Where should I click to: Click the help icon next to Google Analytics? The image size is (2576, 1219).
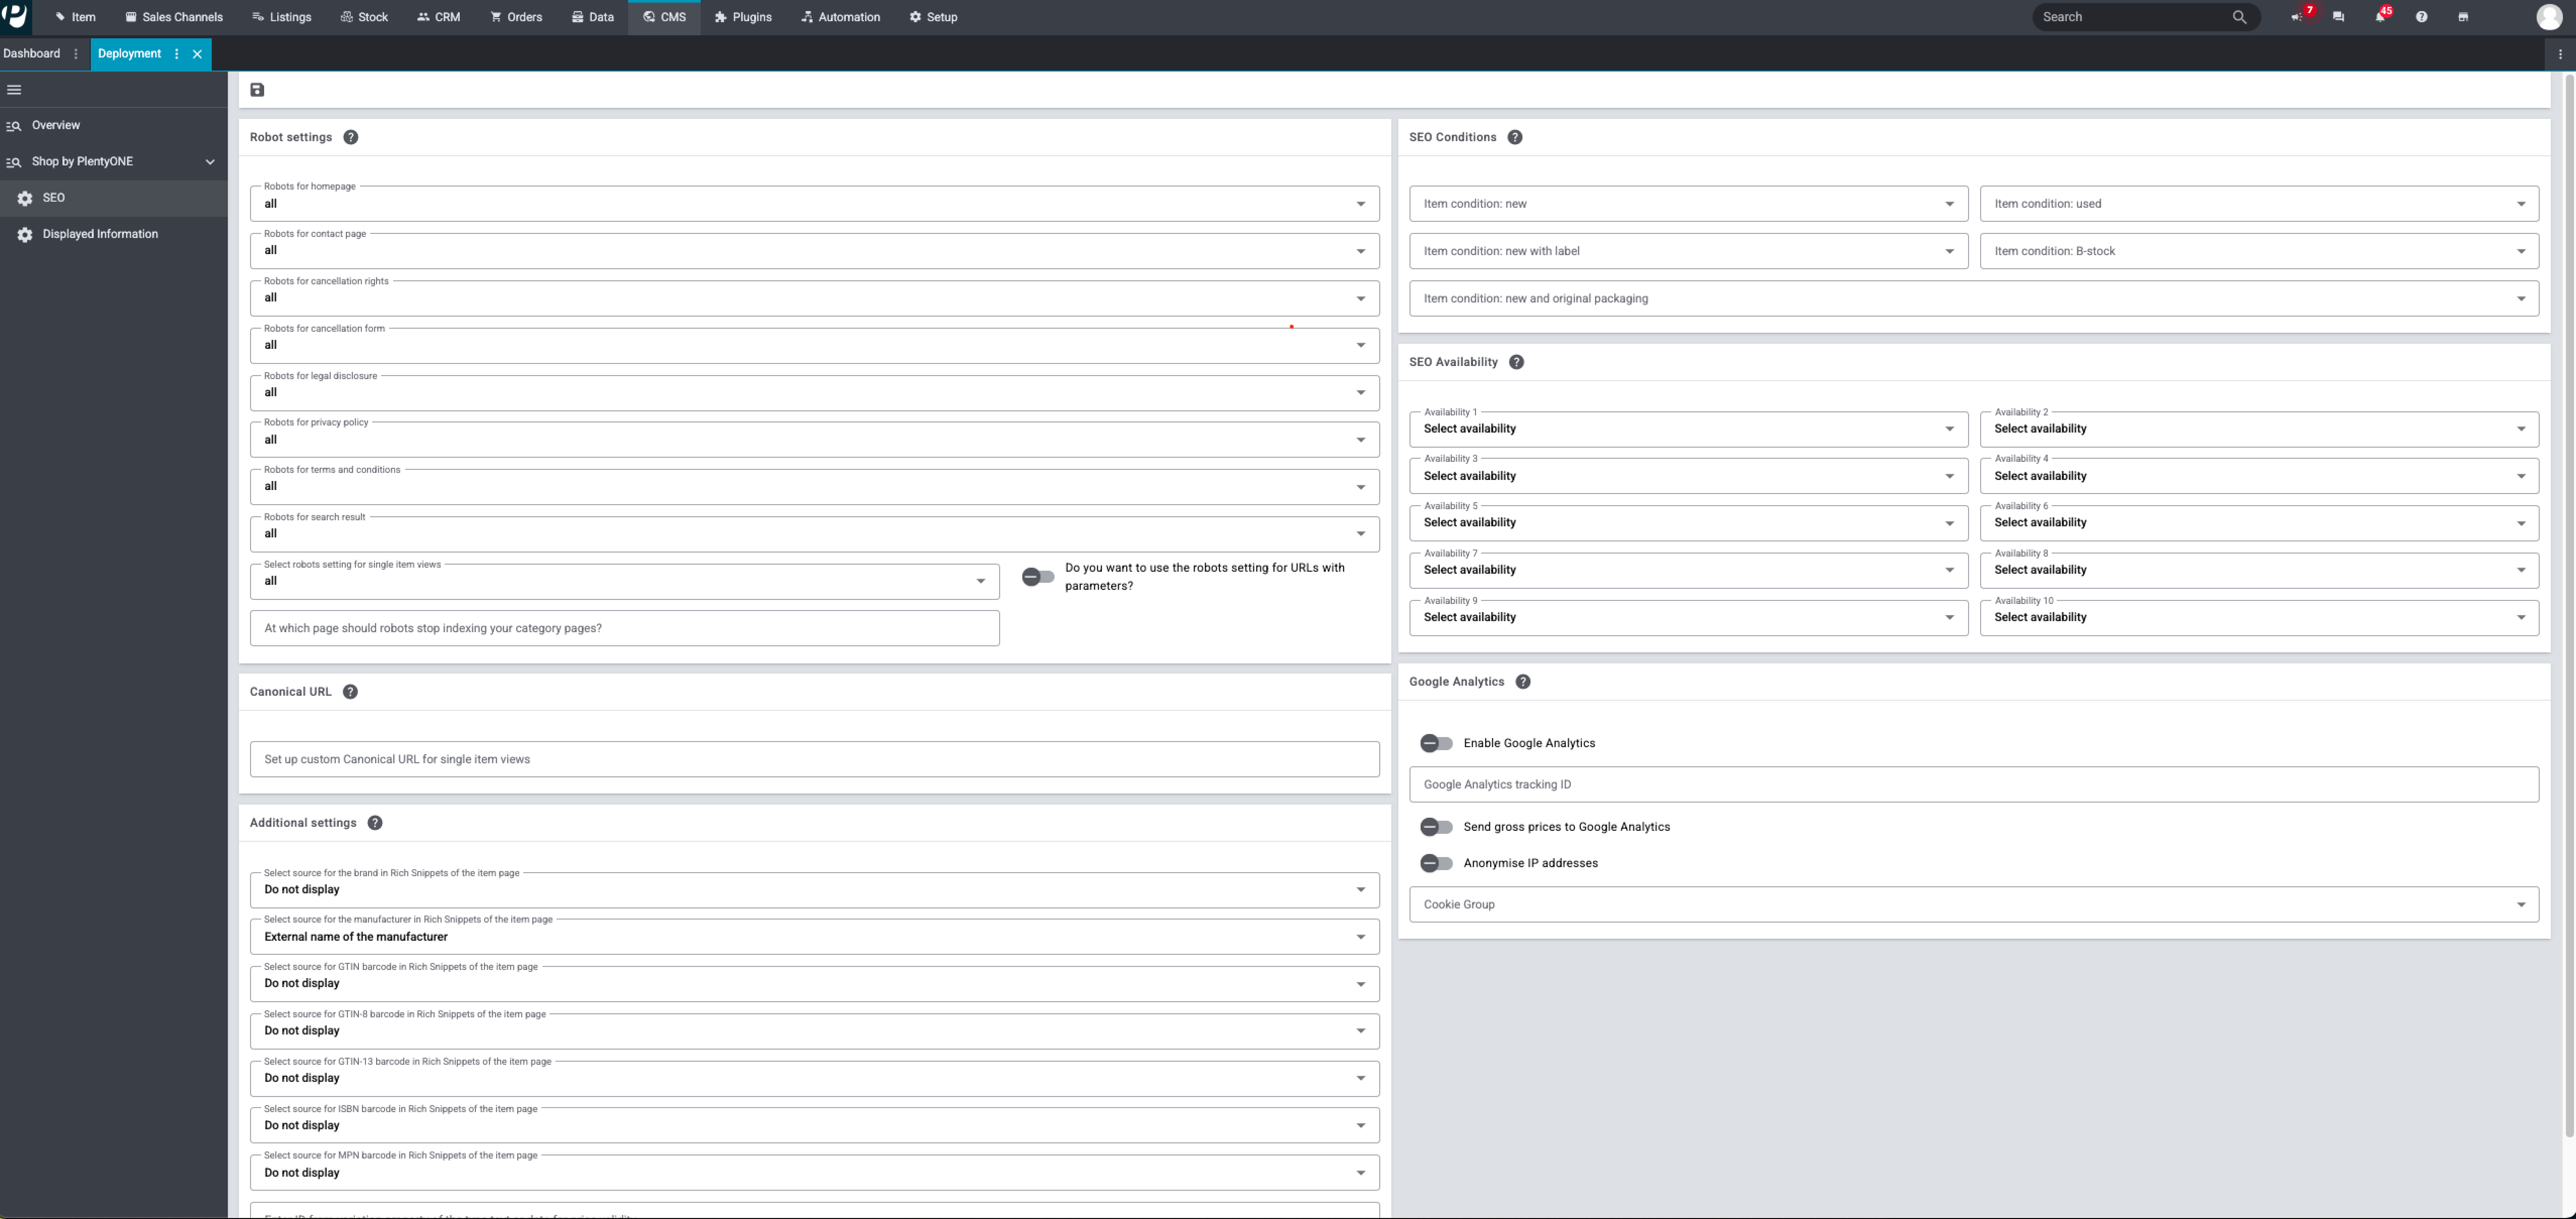point(1523,682)
